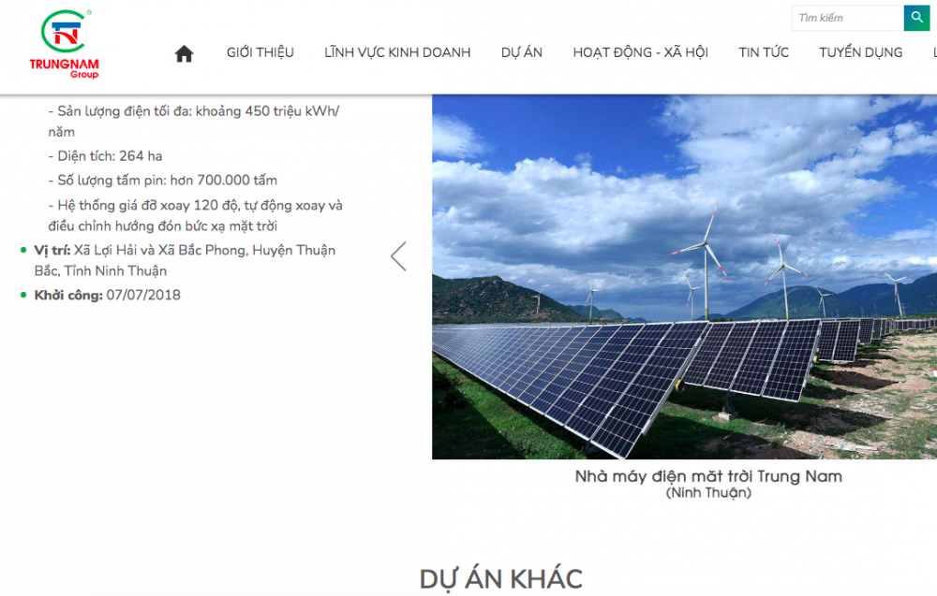Click the green bullet beside Khởi công
The width and height of the screenshot is (937, 596).
coord(23,294)
